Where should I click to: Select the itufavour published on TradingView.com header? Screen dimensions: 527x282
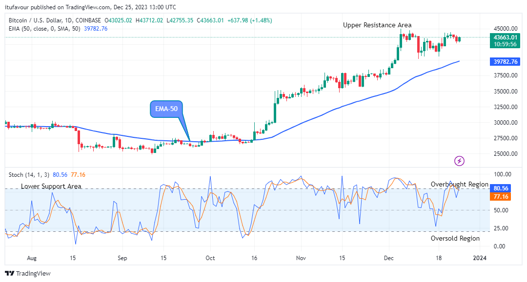(x=90, y=7)
